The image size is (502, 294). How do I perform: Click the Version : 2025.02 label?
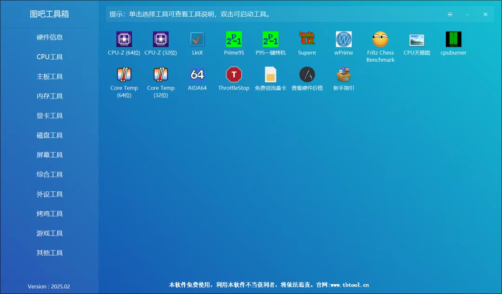click(x=49, y=286)
